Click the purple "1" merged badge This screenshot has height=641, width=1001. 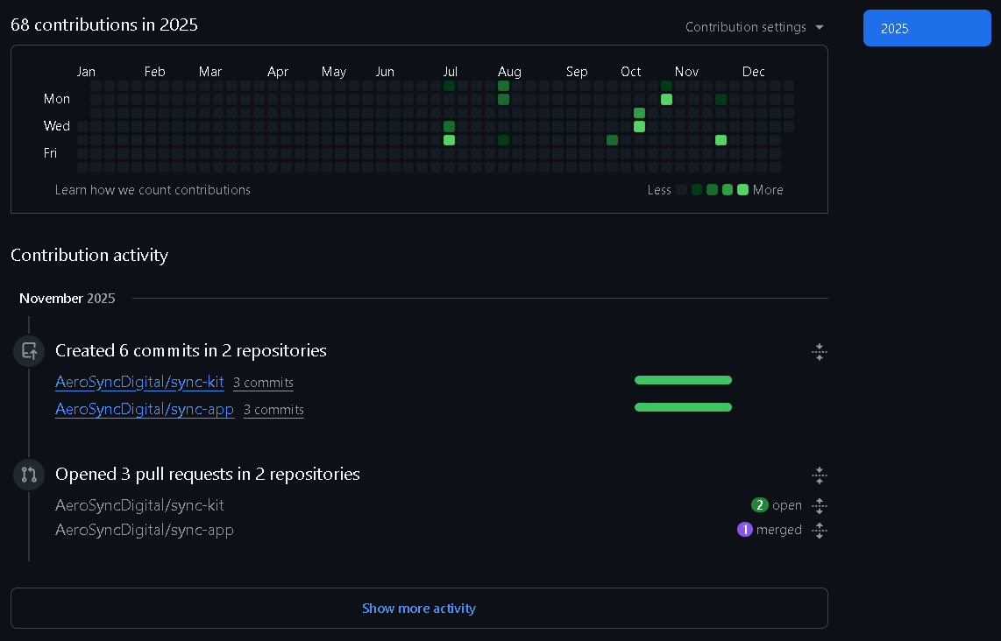(744, 530)
